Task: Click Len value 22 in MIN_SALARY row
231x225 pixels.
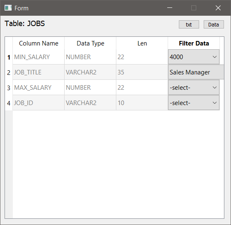Action: (x=142, y=57)
